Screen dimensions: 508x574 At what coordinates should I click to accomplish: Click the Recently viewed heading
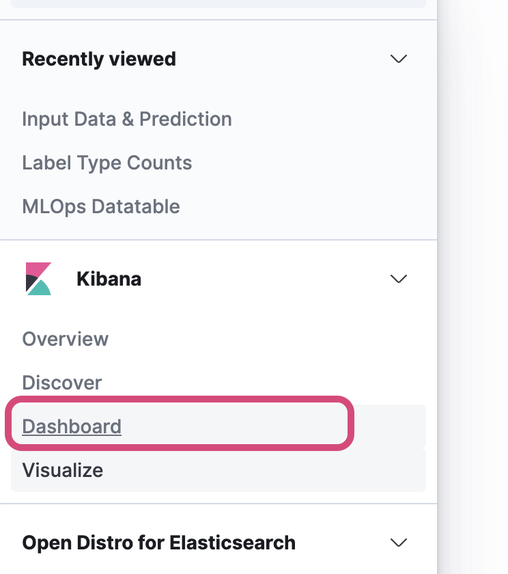point(99,59)
